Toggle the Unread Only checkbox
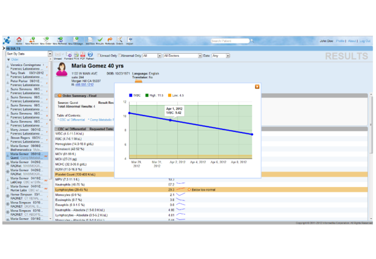This screenshot has width=376, height=259. pos(98,56)
